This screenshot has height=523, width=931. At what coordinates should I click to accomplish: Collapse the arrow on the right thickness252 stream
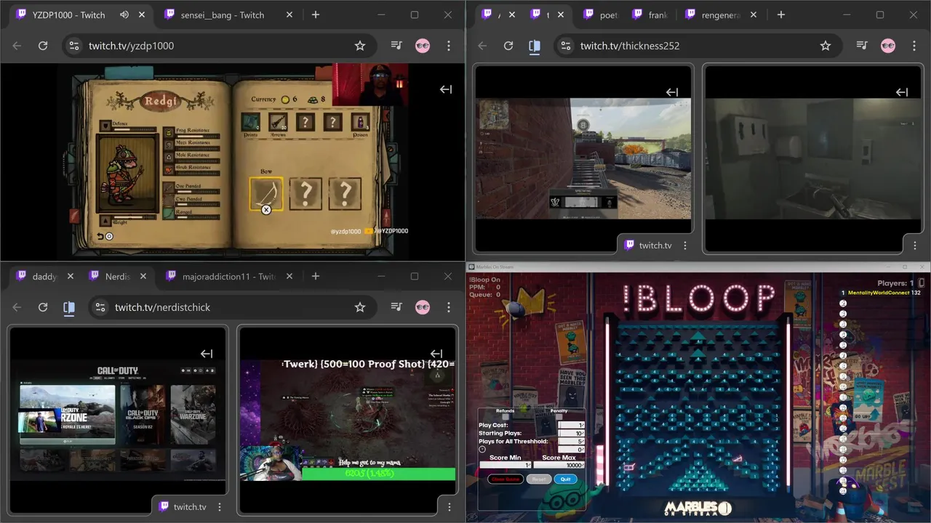[902, 92]
